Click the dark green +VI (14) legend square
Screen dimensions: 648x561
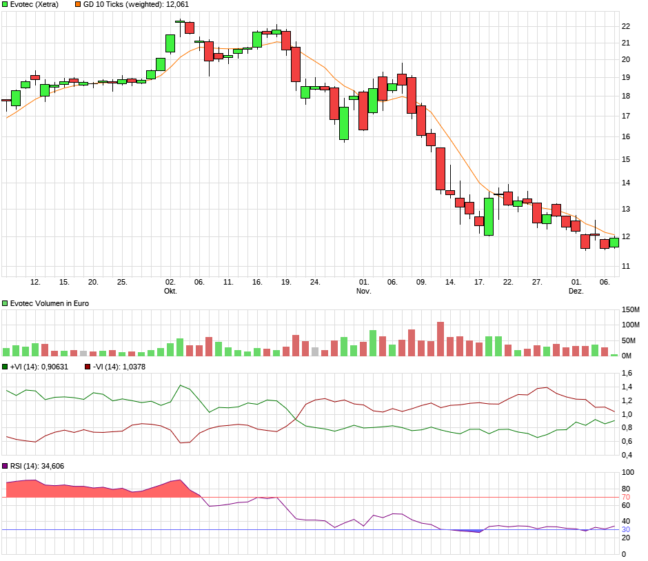(x=6, y=366)
